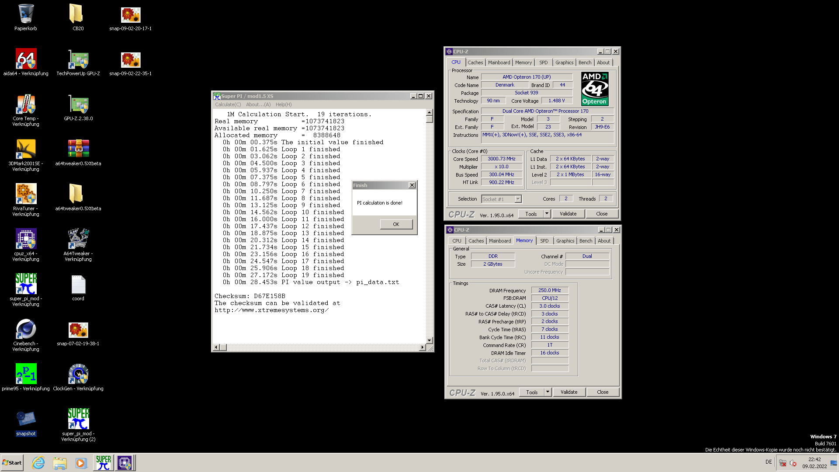The height and width of the screenshot is (472, 839).
Task: Open SPD tab in upper CPU-Z
Action: pyautogui.click(x=543, y=62)
